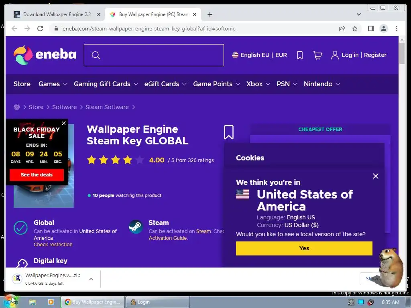Open the Store menu item
This screenshot has width=411, height=308.
click(x=22, y=84)
